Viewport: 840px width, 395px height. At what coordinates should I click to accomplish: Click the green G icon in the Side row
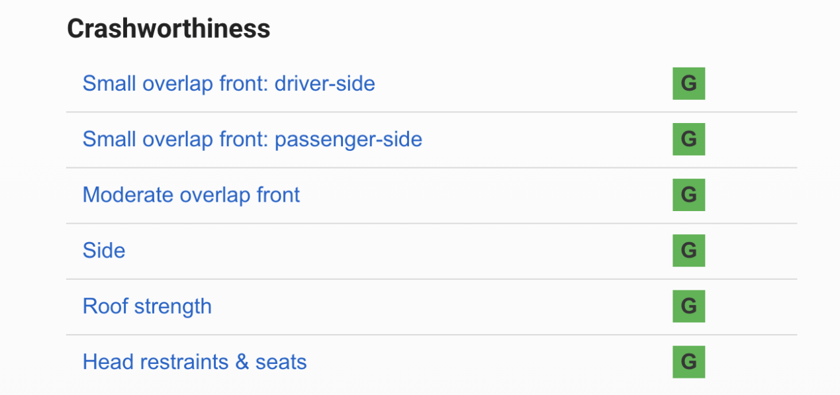(x=688, y=250)
